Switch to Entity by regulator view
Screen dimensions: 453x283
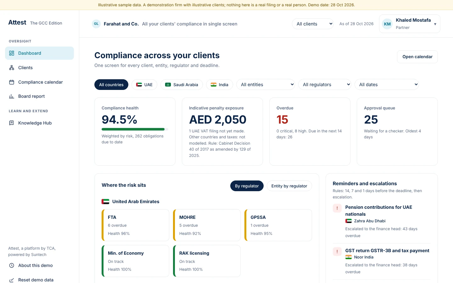(289, 186)
